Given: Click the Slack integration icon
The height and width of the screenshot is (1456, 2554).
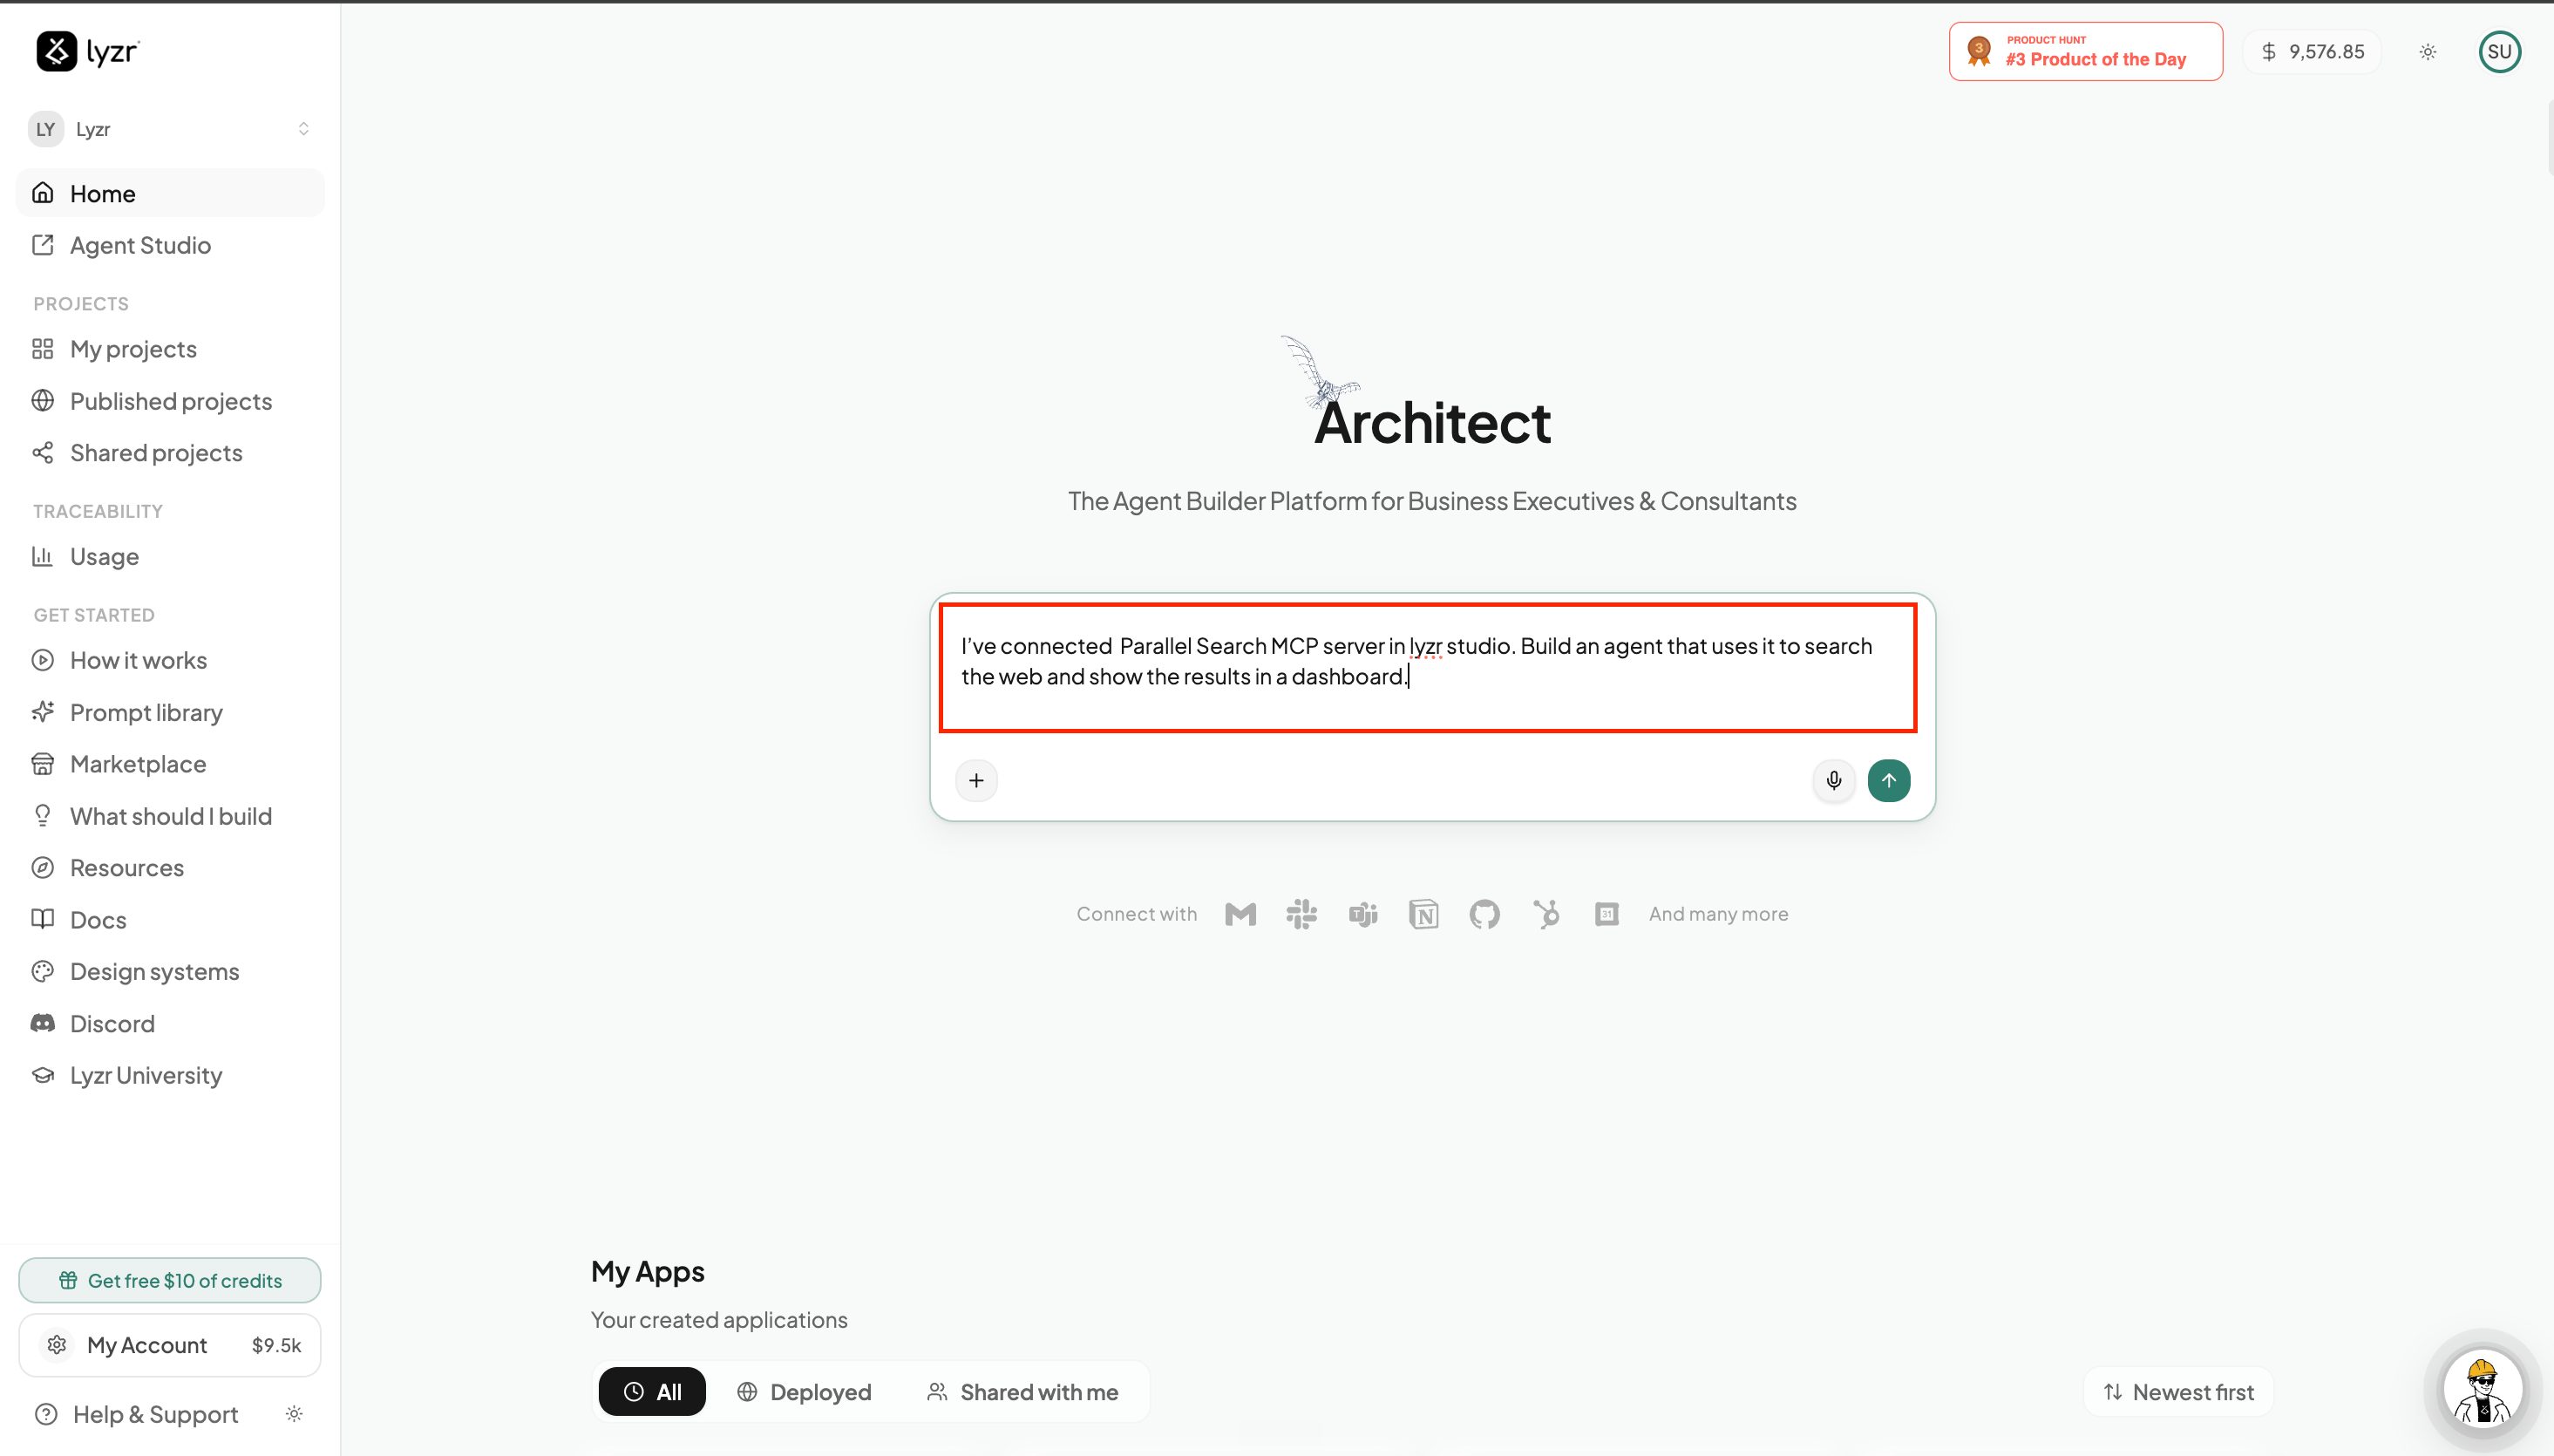Looking at the screenshot, I should tap(1301, 914).
